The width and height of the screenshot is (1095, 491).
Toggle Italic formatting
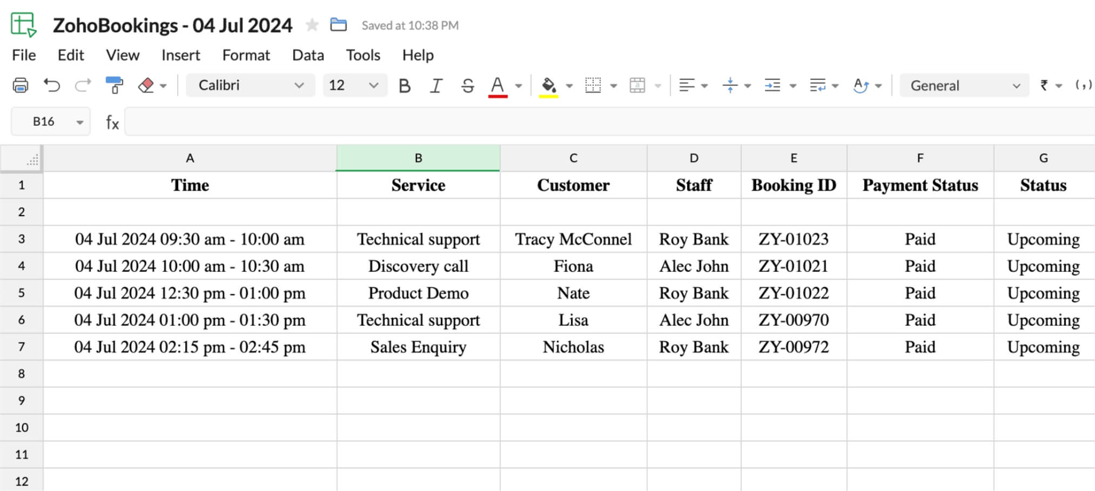[435, 85]
